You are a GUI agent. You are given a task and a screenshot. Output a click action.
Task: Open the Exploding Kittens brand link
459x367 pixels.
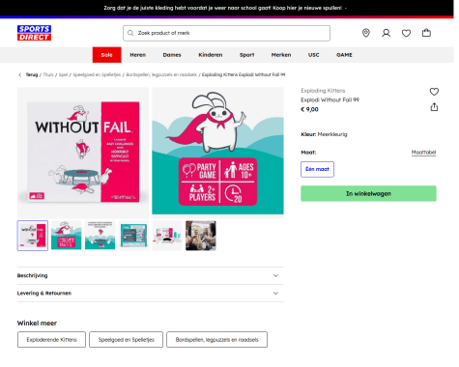click(x=323, y=91)
